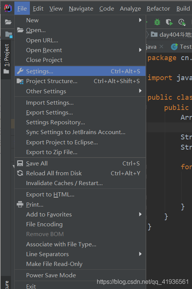Click the open folder toolbar icon
The width and height of the screenshot is (192, 289).
[x=8, y=22]
